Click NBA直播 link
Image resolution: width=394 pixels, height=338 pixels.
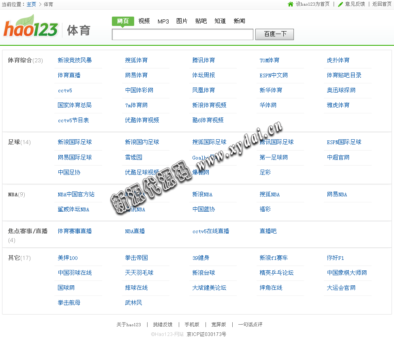click(x=135, y=231)
